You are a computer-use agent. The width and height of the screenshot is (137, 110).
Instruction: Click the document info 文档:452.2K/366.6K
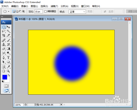(44, 105)
